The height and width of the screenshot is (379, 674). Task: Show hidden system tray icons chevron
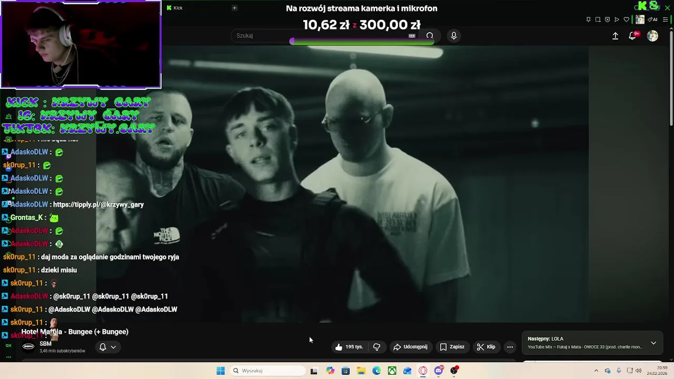(596, 371)
